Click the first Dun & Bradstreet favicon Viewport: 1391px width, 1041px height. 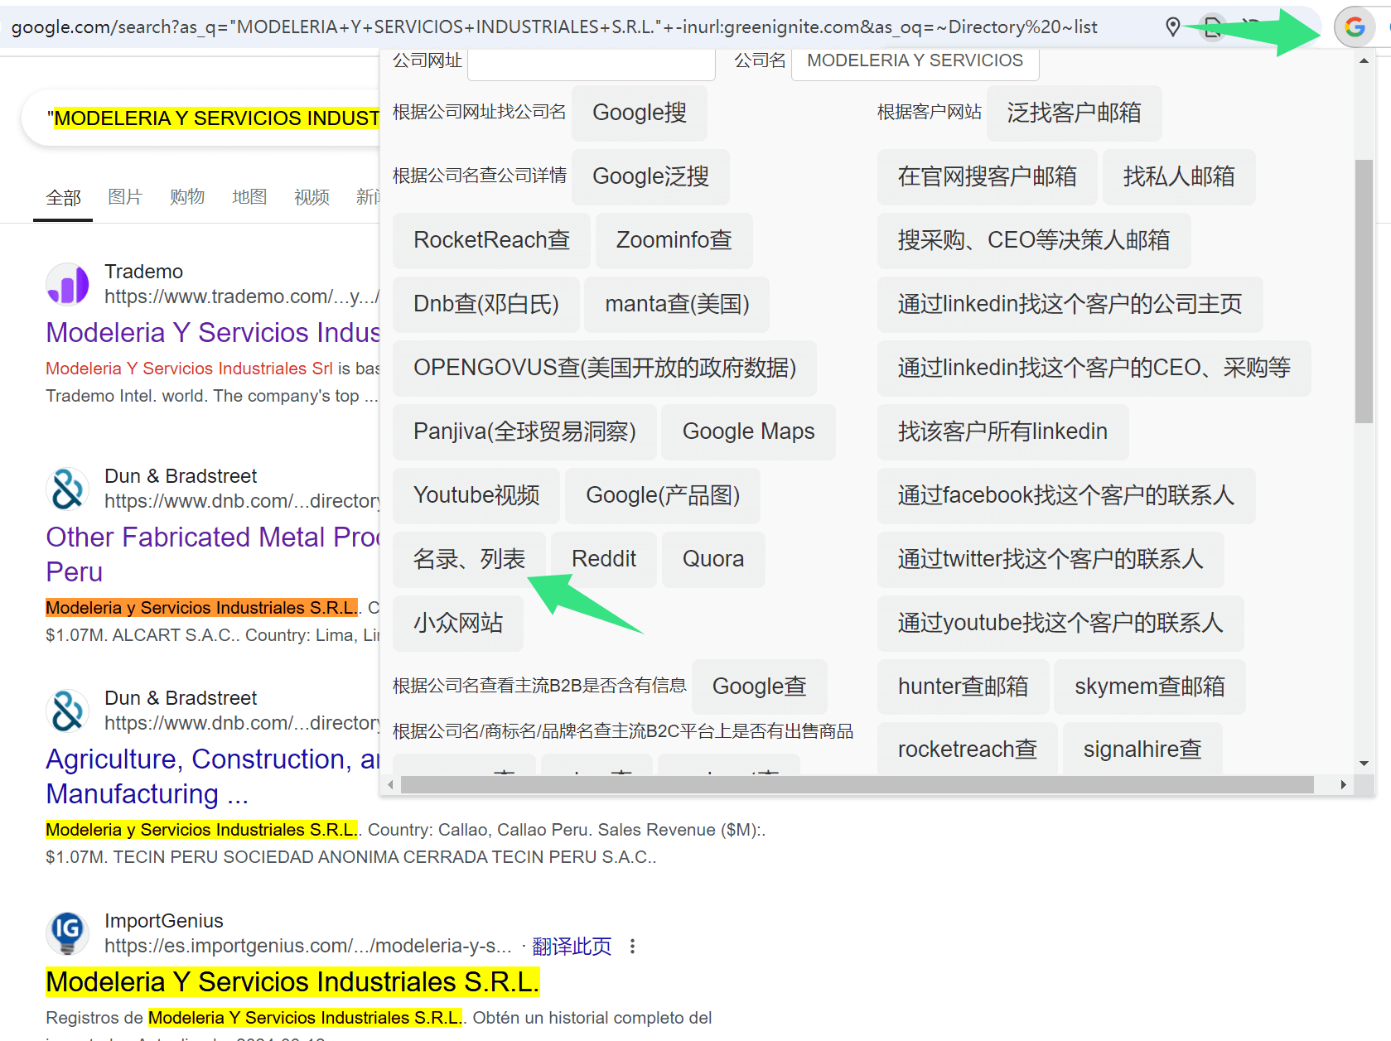coord(67,489)
